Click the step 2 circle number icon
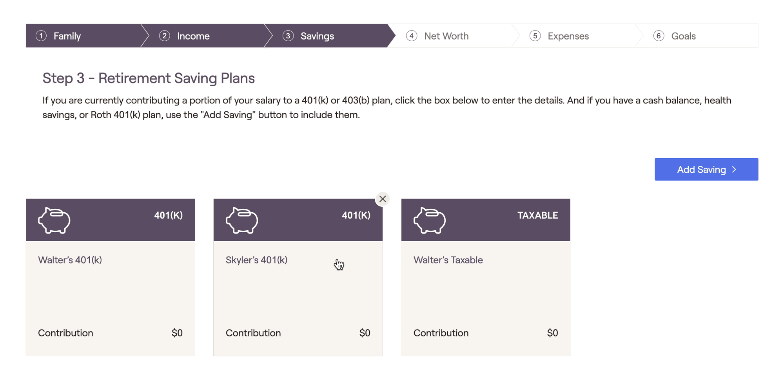Screen dimensions: 784x378 [x=165, y=36]
